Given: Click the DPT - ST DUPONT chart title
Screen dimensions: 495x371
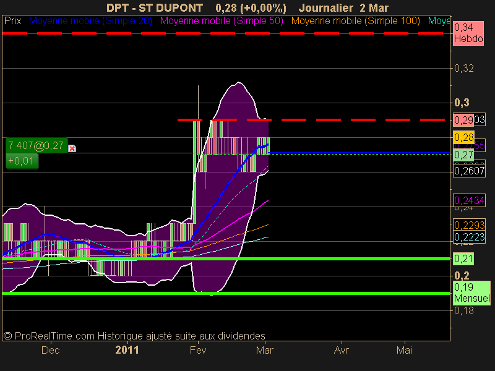Looking at the screenshot, I should pyautogui.click(x=155, y=8).
